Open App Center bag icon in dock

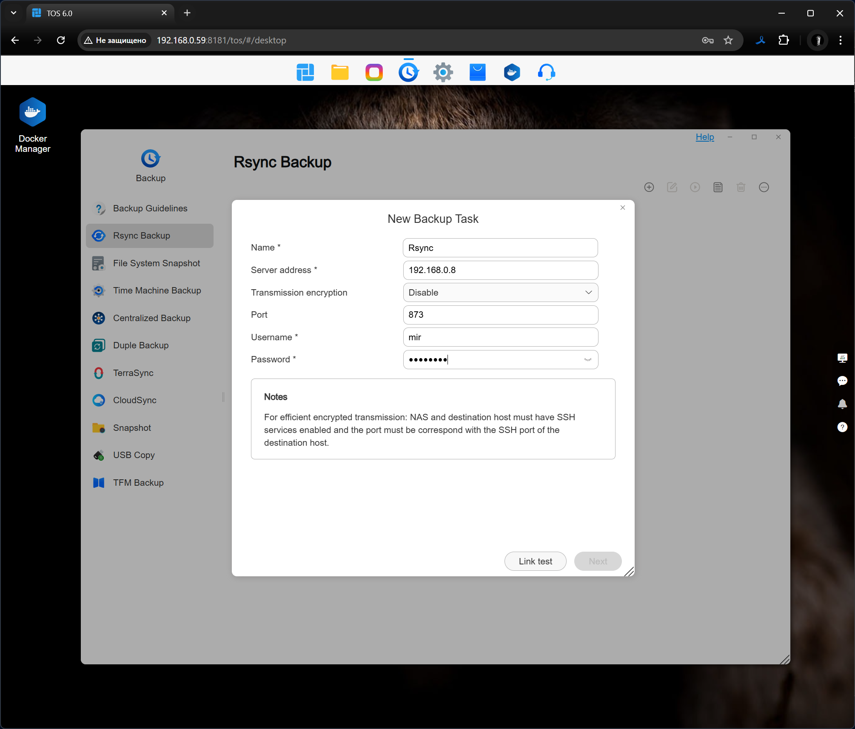477,72
